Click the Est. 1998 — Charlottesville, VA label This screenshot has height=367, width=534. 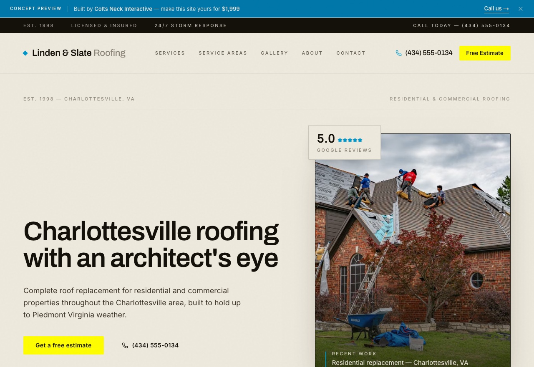79,99
